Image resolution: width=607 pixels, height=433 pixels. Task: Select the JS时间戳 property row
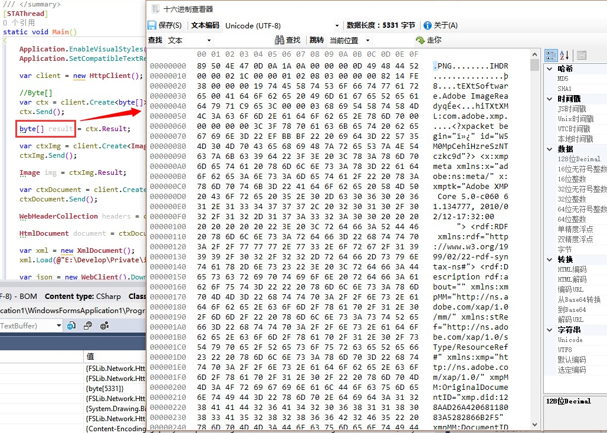(x=580, y=109)
